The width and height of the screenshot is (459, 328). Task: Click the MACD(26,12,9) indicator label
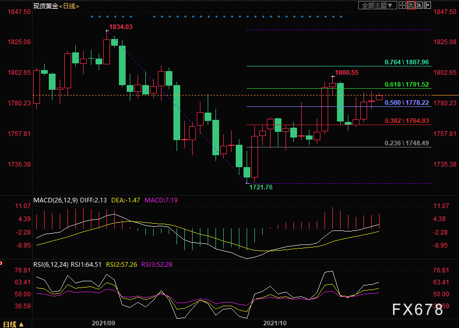click(x=56, y=200)
